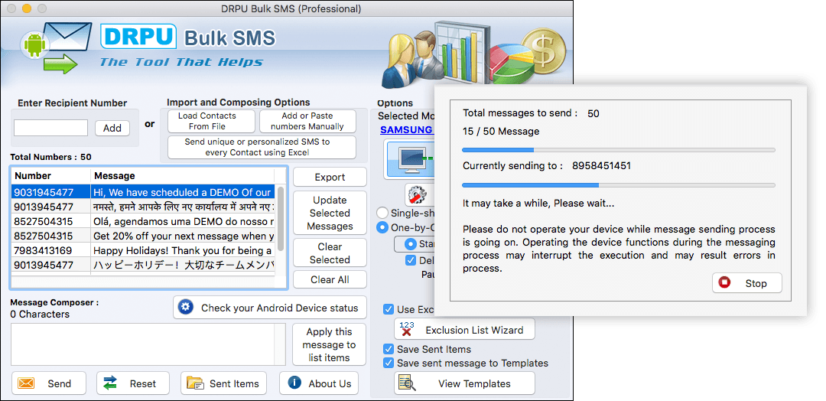Click the macOS window close button
Image resolution: width=826 pixels, height=401 pixels.
[11, 9]
